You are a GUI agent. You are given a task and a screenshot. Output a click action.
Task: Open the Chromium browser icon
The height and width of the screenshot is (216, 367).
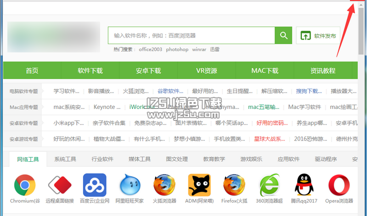point(25,185)
